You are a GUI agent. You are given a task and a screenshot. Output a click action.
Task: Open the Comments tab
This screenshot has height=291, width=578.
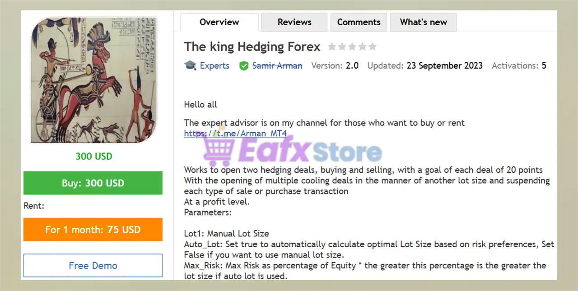pos(359,22)
